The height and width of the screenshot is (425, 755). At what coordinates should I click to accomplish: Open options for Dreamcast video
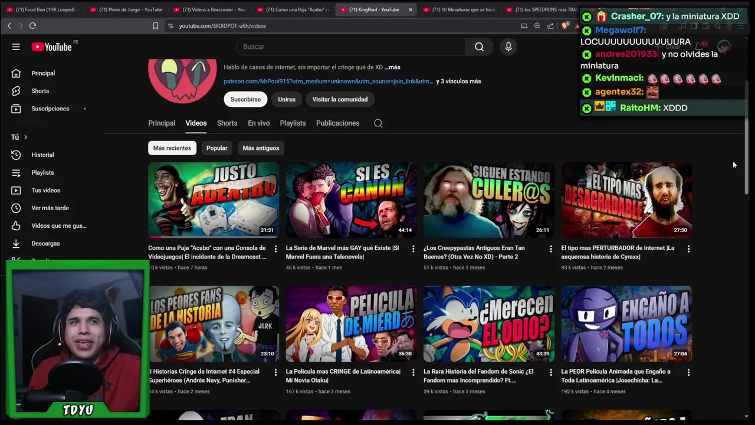[x=275, y=249]
